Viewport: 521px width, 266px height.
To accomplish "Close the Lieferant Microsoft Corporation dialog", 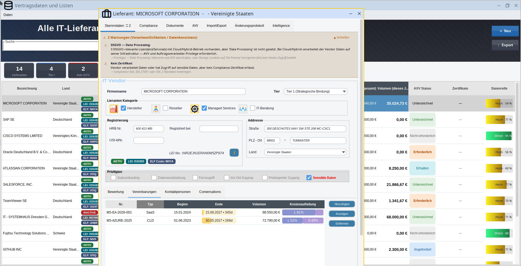I will [359, 14].
